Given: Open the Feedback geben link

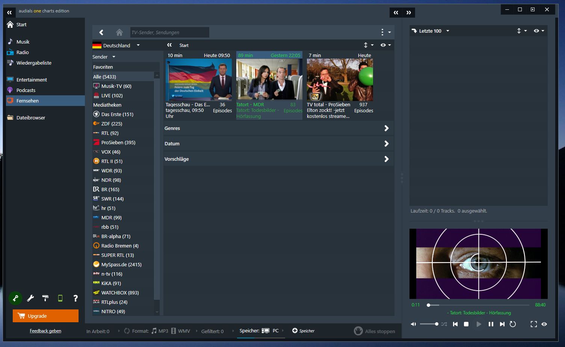Looking at the screenshot, I should (45, 331).
